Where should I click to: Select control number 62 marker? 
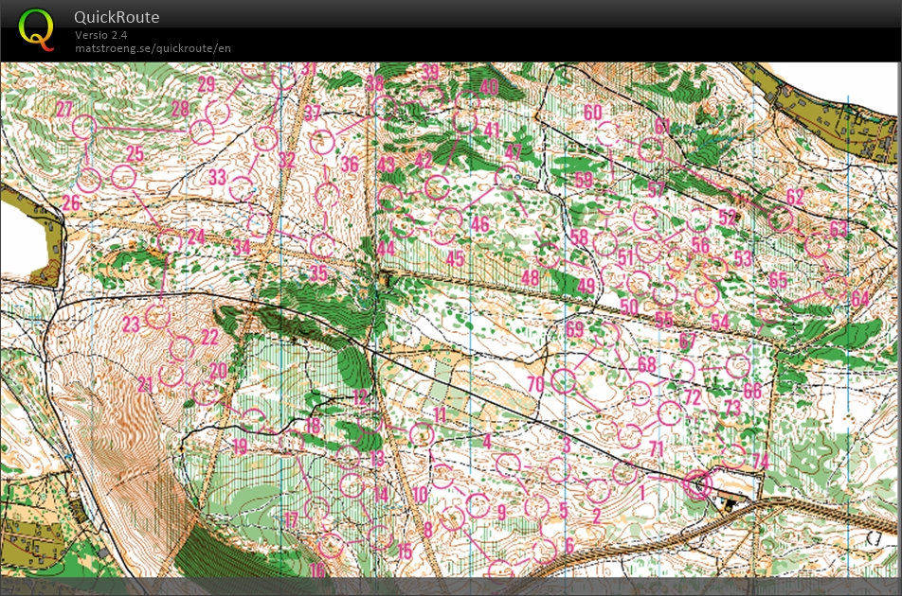[780, 219]
